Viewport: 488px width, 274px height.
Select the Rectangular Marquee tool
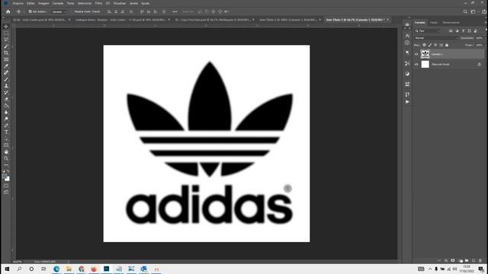[x=6, y=33]
